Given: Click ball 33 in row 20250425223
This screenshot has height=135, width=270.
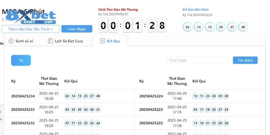Looking at the screenshot, I should click(226, 109).
